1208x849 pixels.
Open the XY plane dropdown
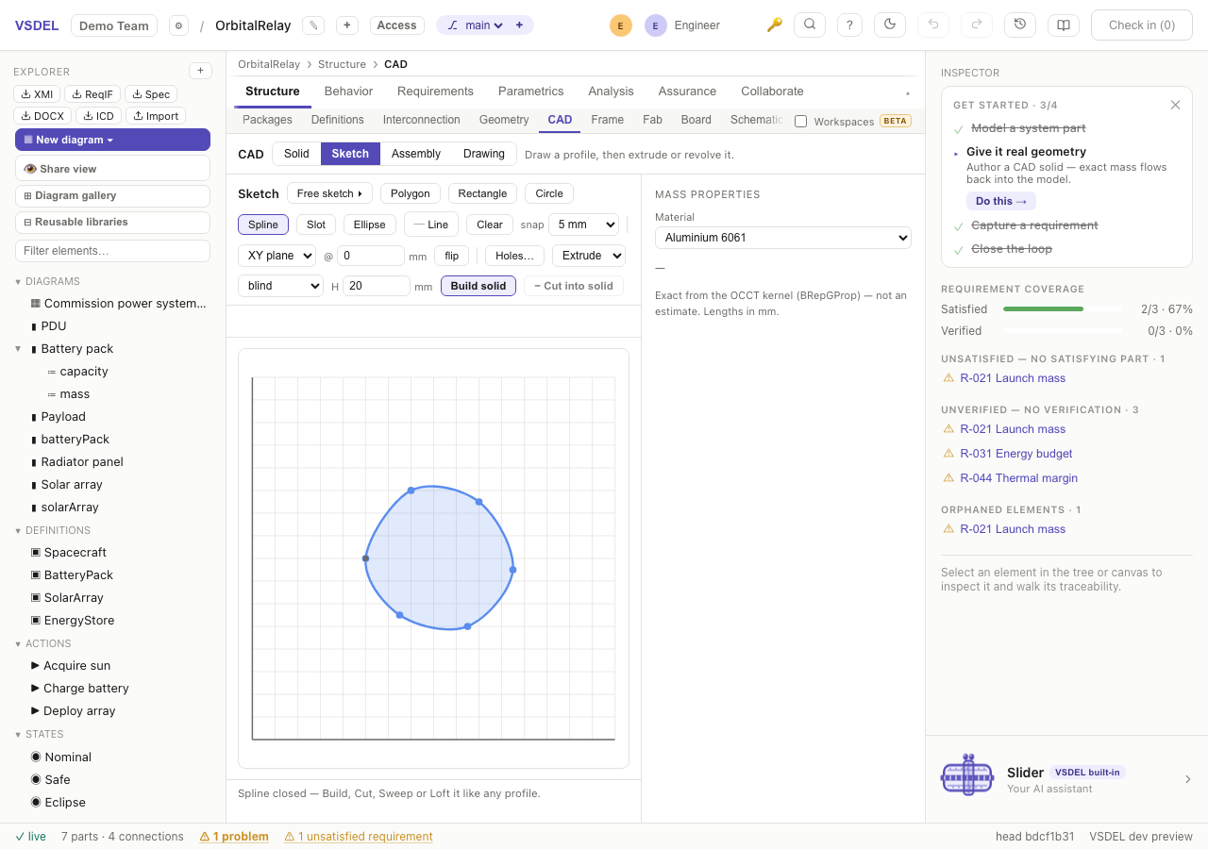tap(277, 256)
